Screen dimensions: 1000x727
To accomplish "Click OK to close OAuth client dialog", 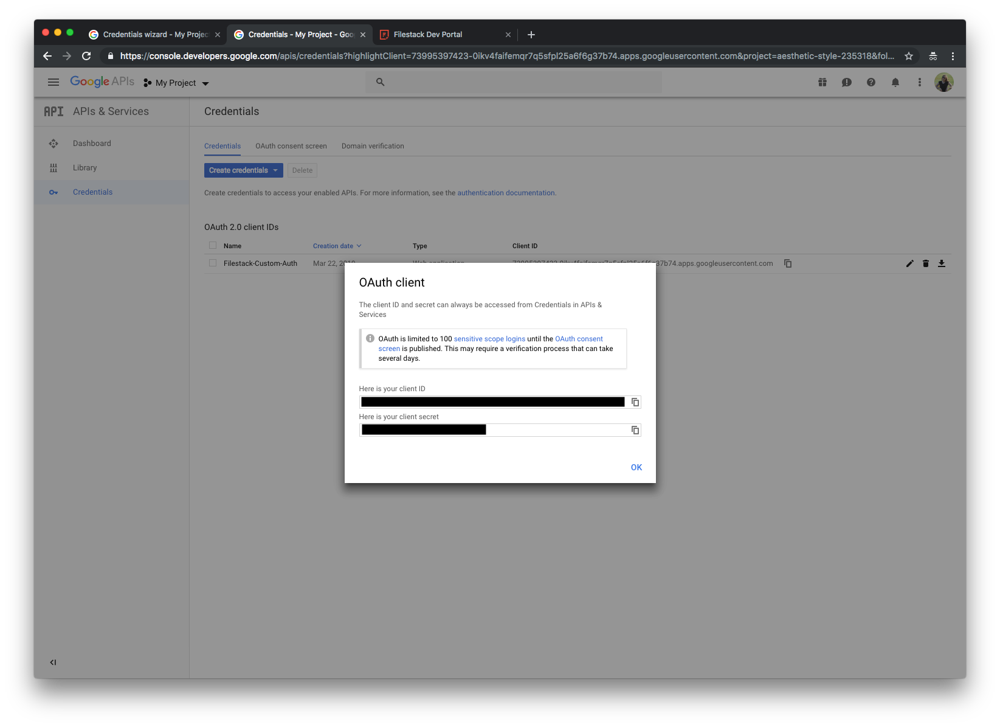I will click(636, 467).
